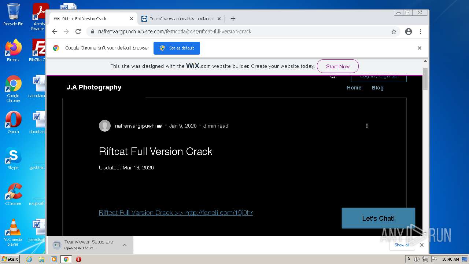Open post three-dot options menu

pos(367,126)
